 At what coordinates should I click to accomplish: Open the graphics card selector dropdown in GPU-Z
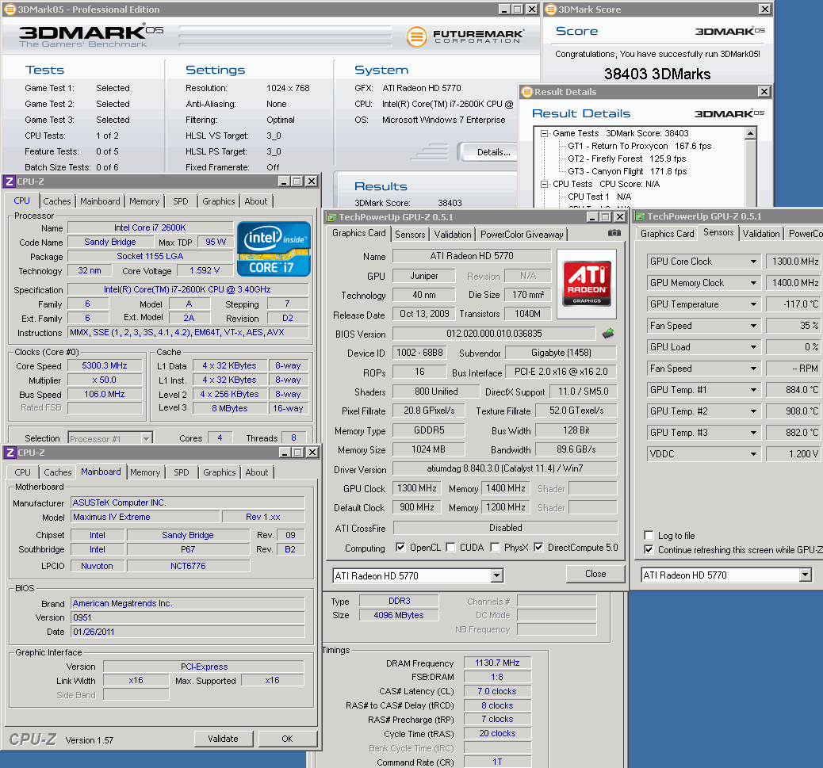[496, 575]
